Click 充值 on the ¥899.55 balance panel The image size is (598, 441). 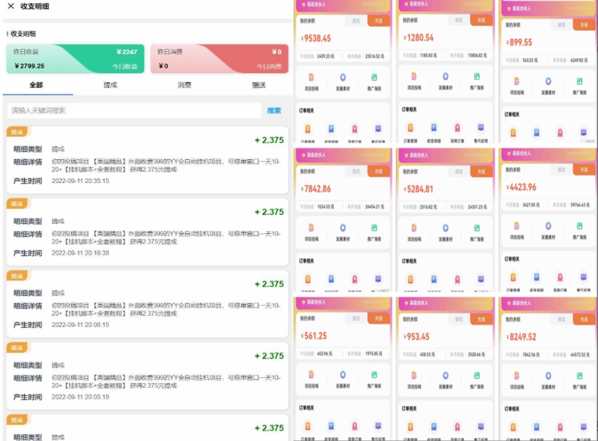[583, 25]
